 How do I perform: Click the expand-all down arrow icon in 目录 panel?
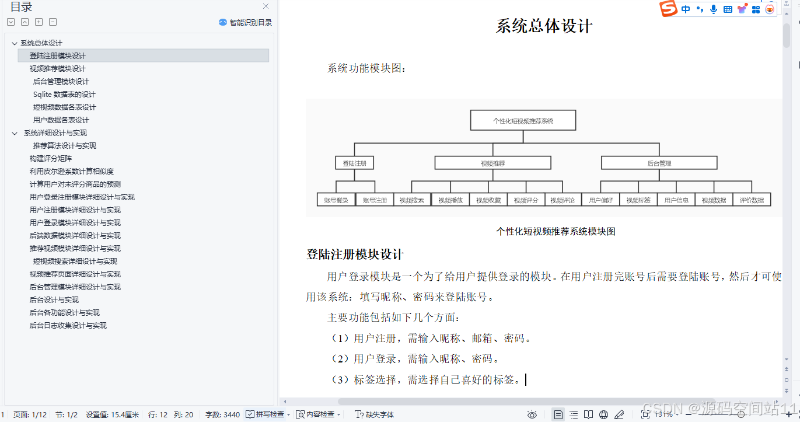pos(11,22)
